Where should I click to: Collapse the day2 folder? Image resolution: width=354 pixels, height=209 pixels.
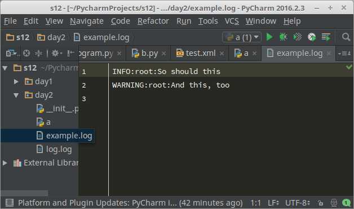pyautogui.click(x=16, y=95)
